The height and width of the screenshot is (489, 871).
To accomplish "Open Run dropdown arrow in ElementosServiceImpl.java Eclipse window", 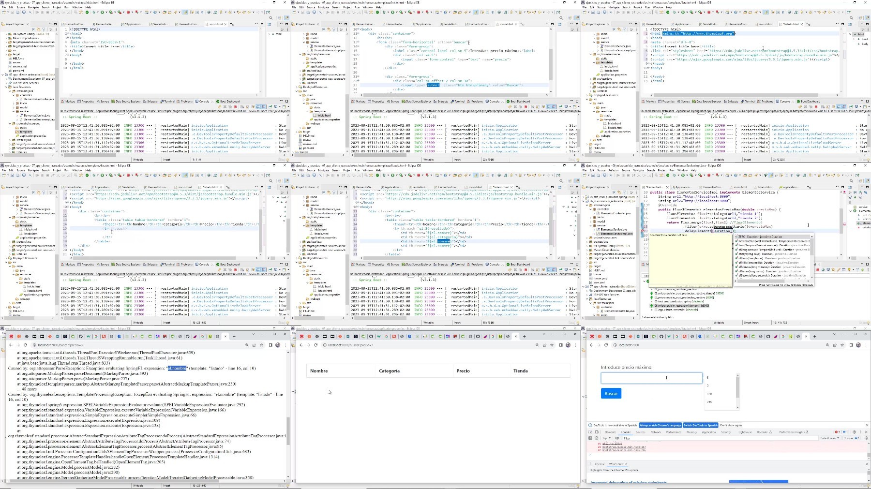I will pyautogui.click(x=687, y=175).
